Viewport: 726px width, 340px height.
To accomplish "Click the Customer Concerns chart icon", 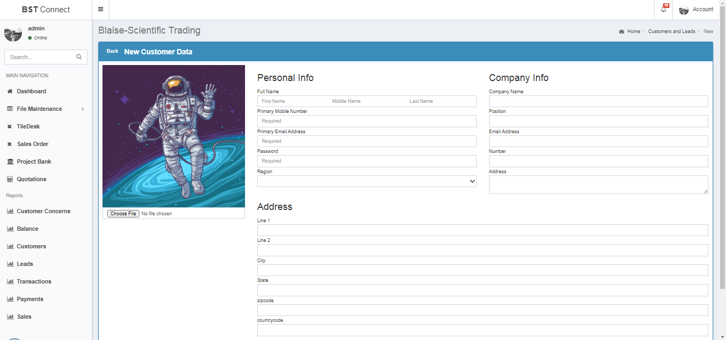I will coord(10,212).
